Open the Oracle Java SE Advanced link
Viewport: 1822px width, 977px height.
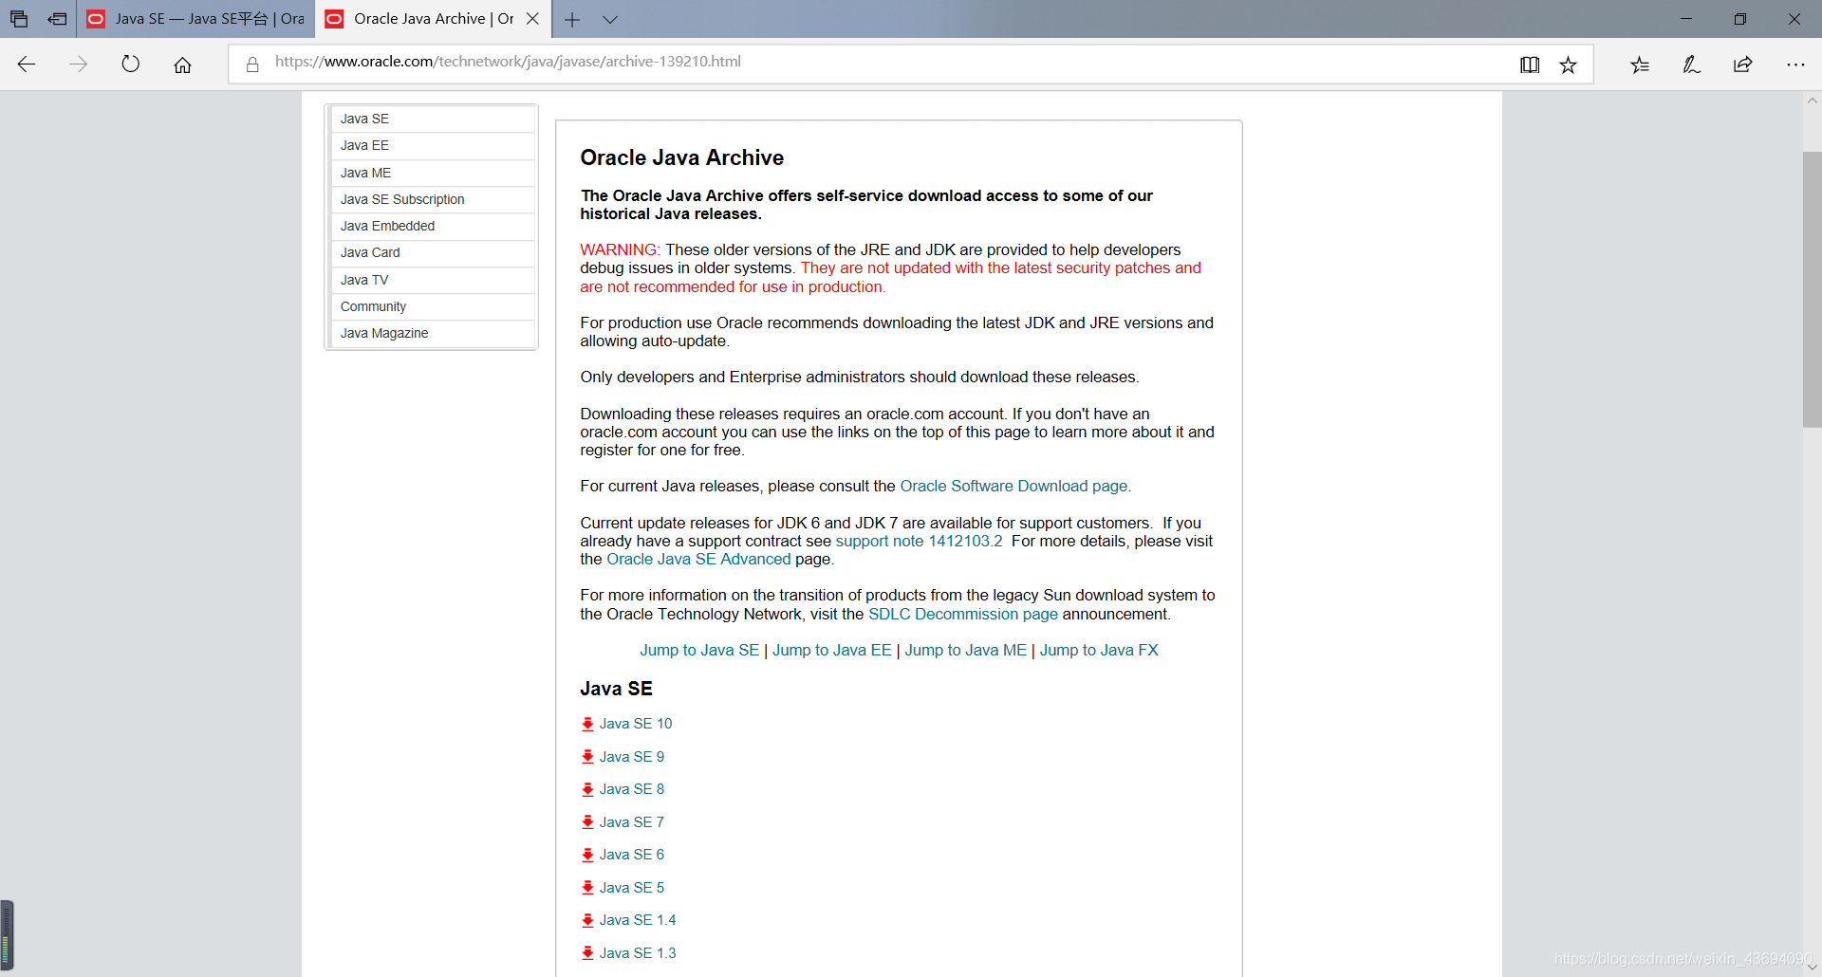698,560
